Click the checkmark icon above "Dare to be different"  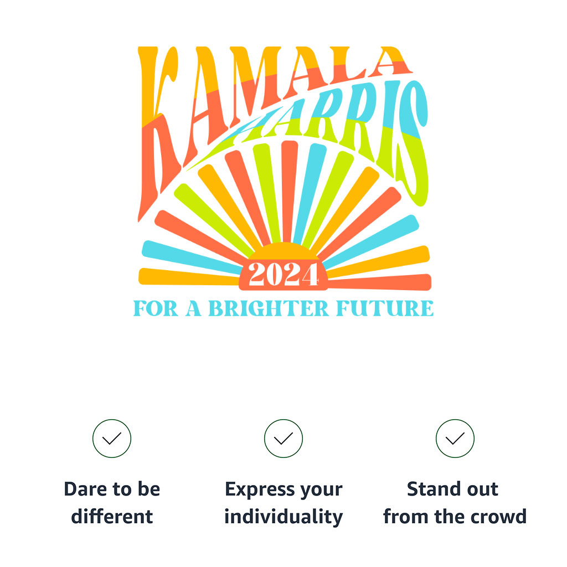click(x=112, y=439)
